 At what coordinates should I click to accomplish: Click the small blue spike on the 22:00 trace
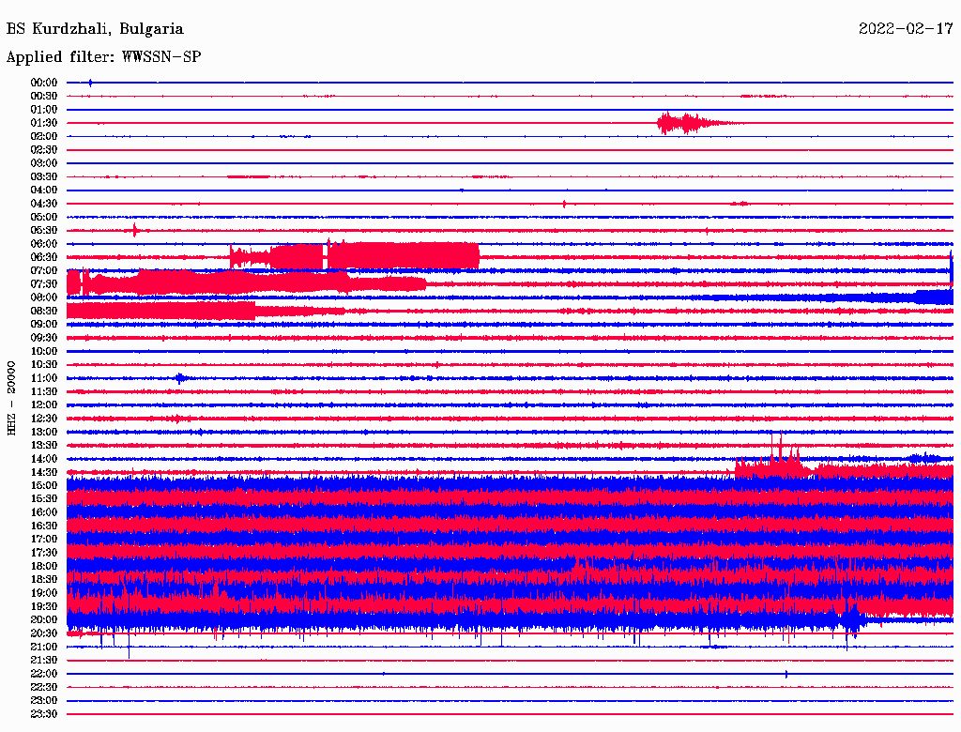point(786,674)
